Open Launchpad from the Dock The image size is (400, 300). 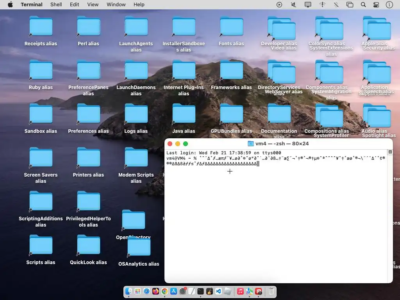point(138,291)
